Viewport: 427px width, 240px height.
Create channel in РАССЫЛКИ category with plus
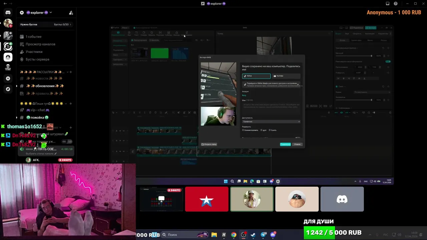tap(71, 72)
